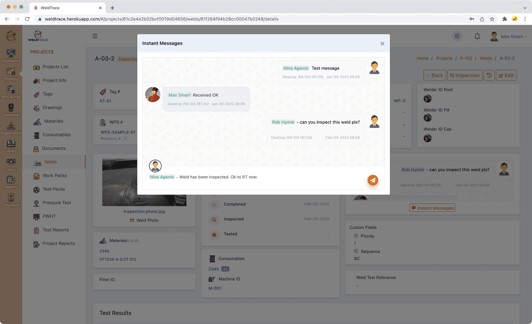Expand the Max Smart user dropdown
Image resolution: width=532 pixels, height=324 pixels.
click(509, 37)
